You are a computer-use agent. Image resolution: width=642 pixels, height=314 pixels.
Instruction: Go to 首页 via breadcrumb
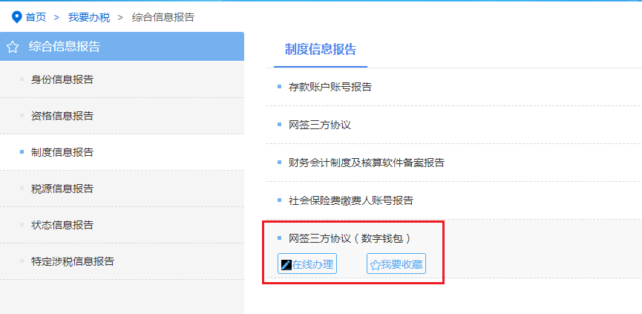(x=36, y=17)
